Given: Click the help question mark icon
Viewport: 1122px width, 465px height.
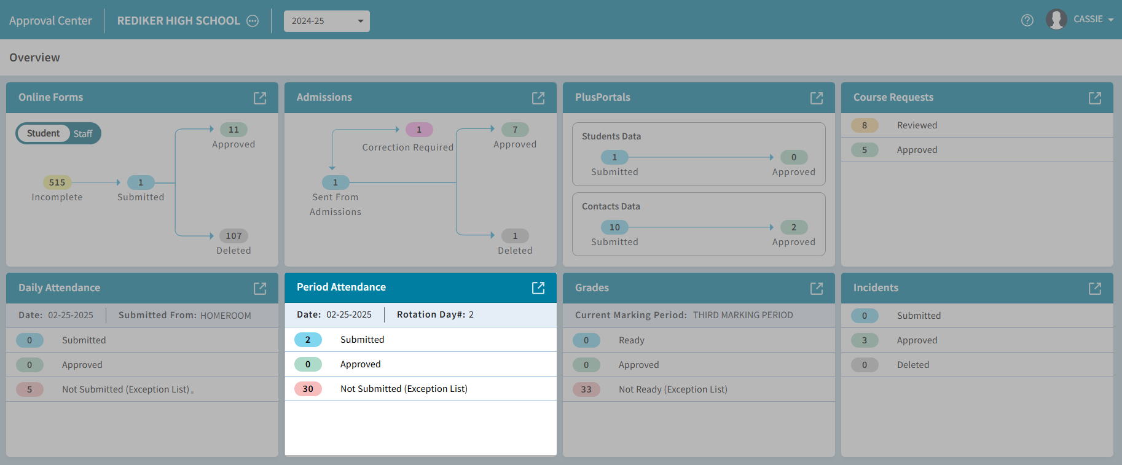Looking at the screenshot, I should click(1027, 20).
